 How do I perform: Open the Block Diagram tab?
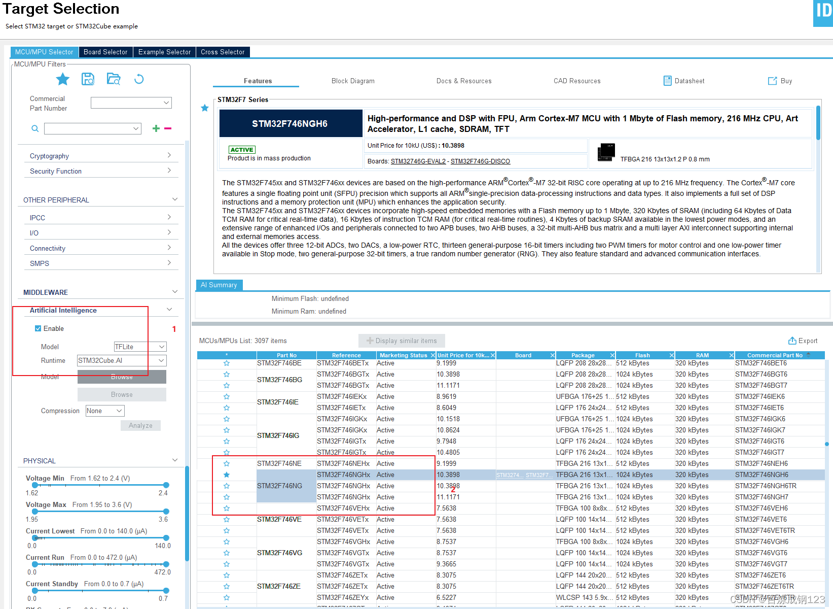point(353,81)
